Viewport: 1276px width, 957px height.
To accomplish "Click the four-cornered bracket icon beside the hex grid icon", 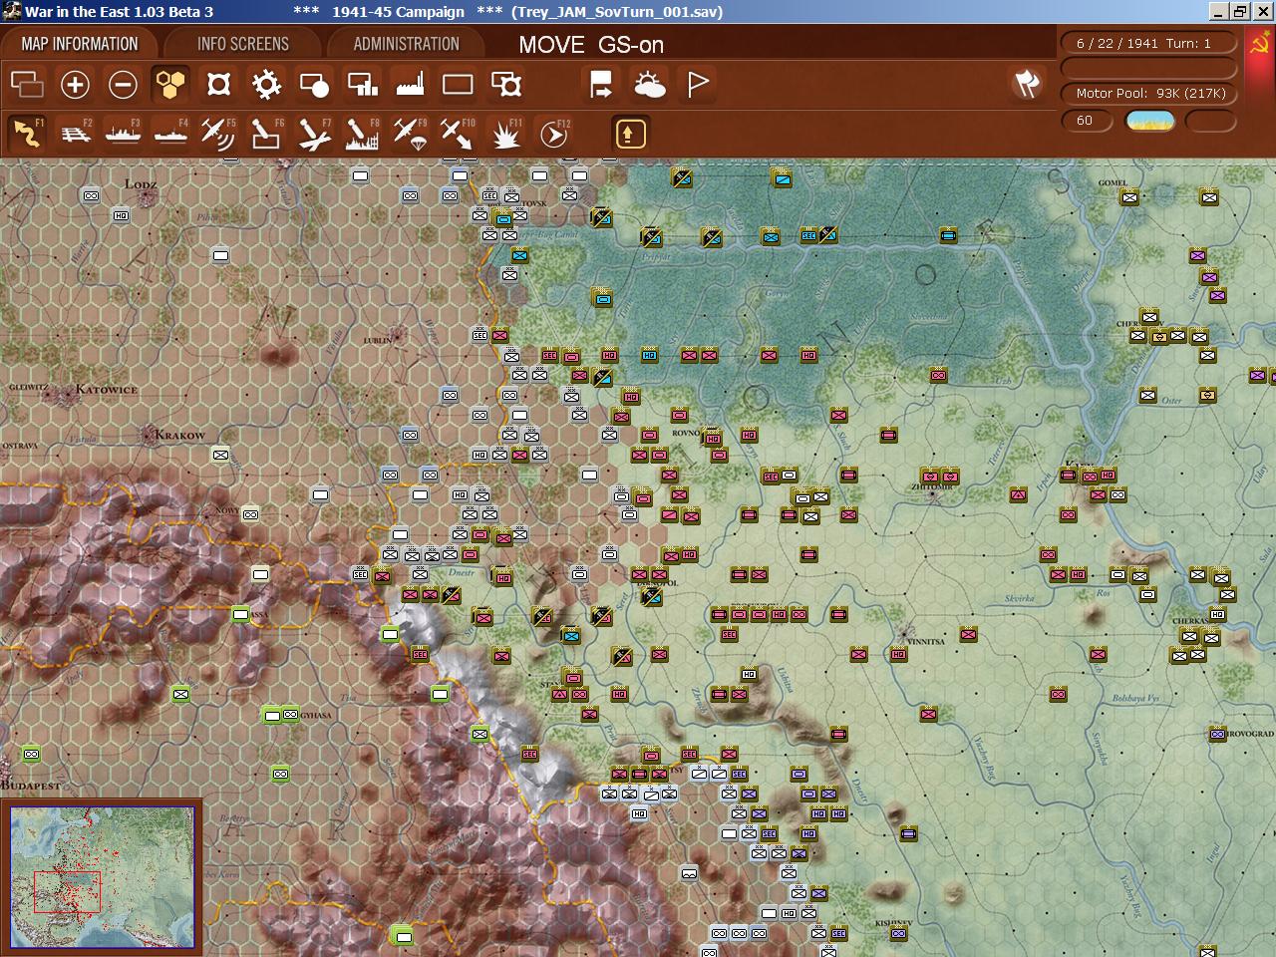I will (218, 85).
